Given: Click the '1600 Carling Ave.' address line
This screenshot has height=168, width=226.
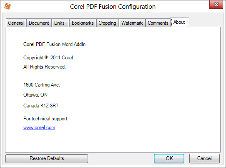Looking at the screenshot, I should [42, 85].
